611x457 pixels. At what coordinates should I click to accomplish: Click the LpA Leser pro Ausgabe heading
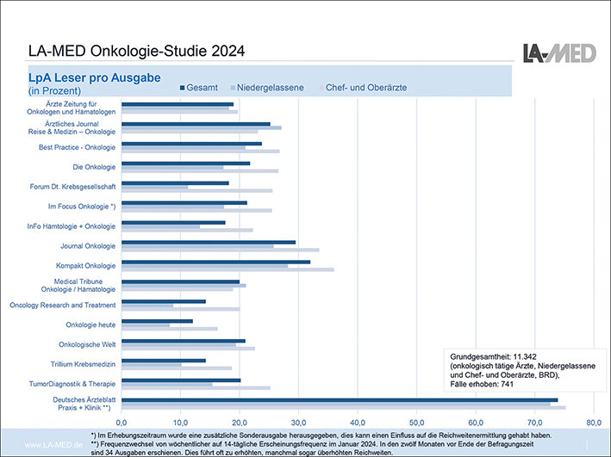coord(94,78)
